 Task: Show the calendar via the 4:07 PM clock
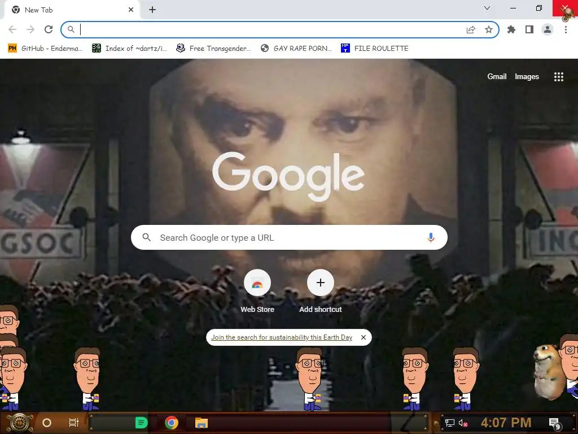506,423
